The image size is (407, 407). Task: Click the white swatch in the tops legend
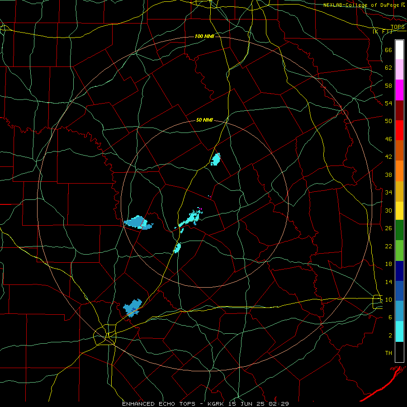point(399,50)
